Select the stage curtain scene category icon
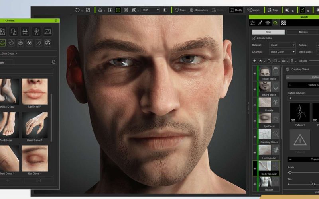The image size is (319, 199). pos(48,31)
